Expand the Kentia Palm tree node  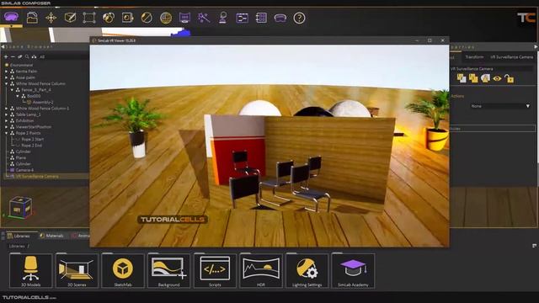pos(6,72)
